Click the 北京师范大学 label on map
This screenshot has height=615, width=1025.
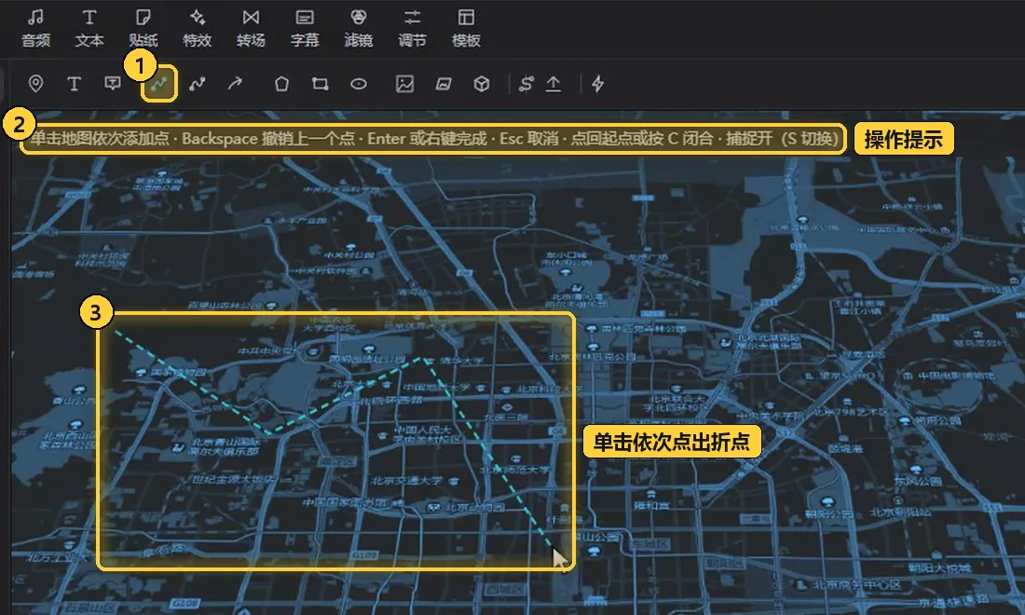(515, 470)
